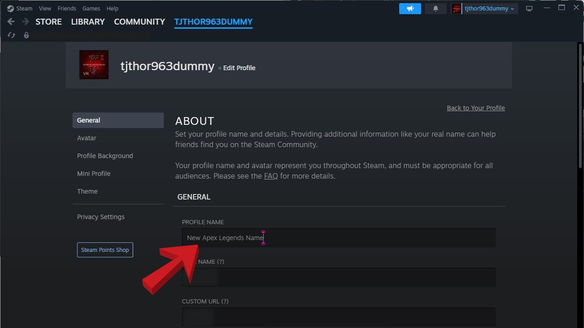This screenshot has height=328, width=584.
Task: Click the page reload icon
Action: 11,35
